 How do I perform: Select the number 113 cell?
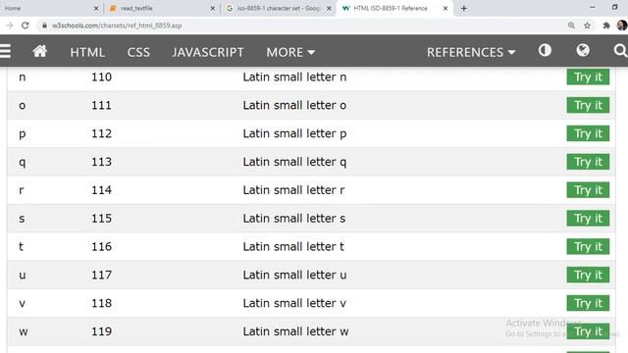tap(101, 162)
